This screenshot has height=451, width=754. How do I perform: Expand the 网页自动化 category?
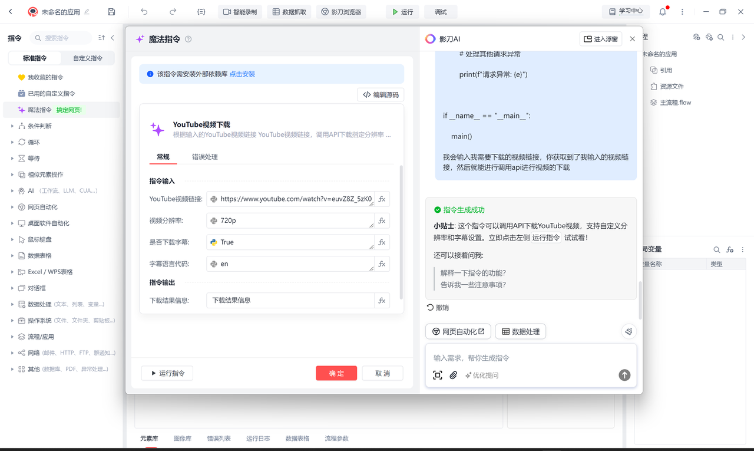click(12, 207)
